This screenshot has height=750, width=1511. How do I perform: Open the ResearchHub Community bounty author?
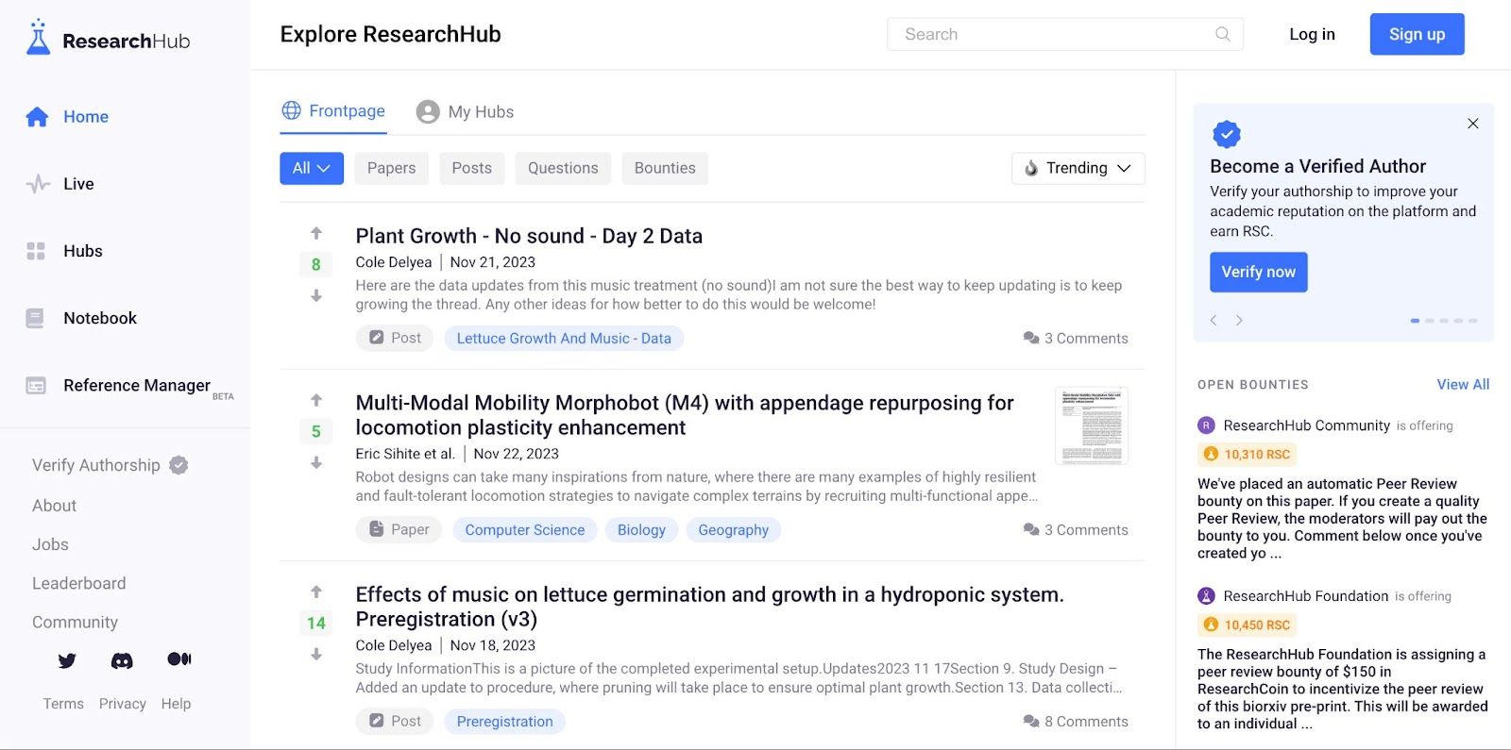pos(1307,425)
